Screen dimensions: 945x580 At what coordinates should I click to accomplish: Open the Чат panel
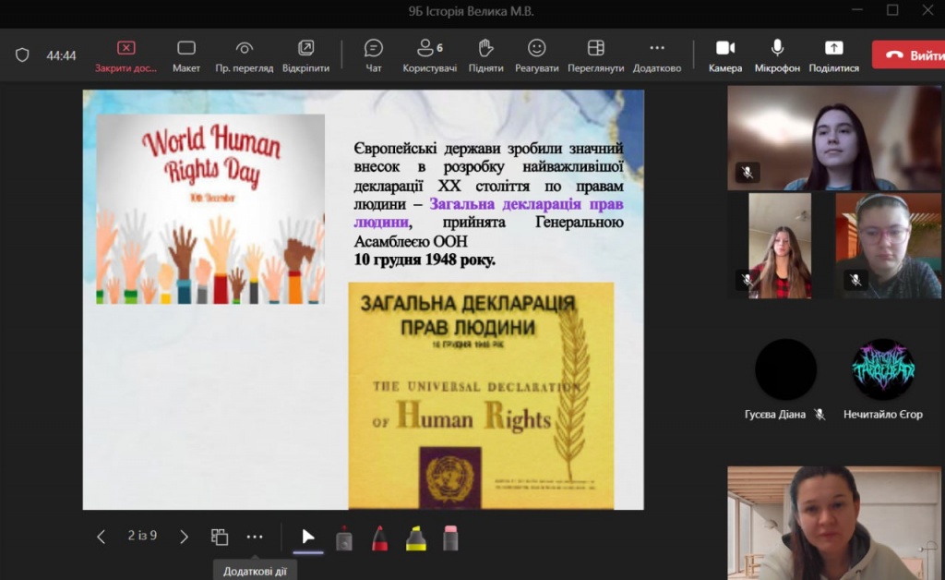pos(373,54)
